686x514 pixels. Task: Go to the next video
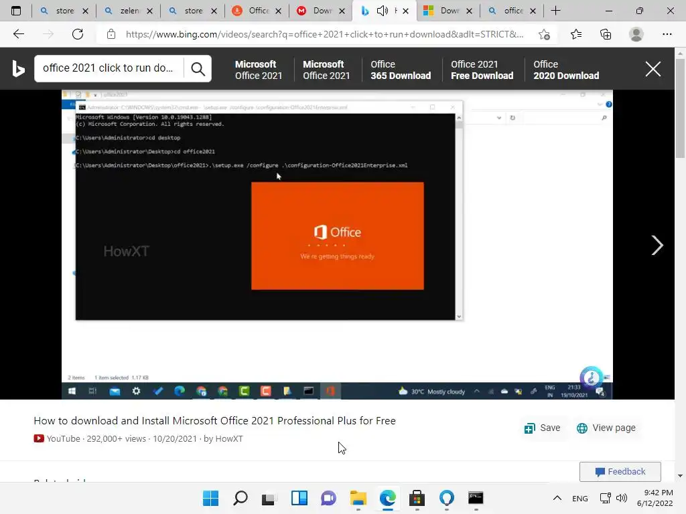pos(657,245)
